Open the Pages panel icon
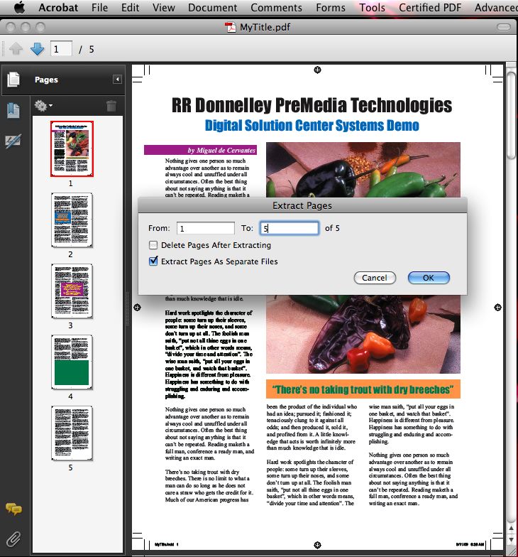 click(13, 80)
